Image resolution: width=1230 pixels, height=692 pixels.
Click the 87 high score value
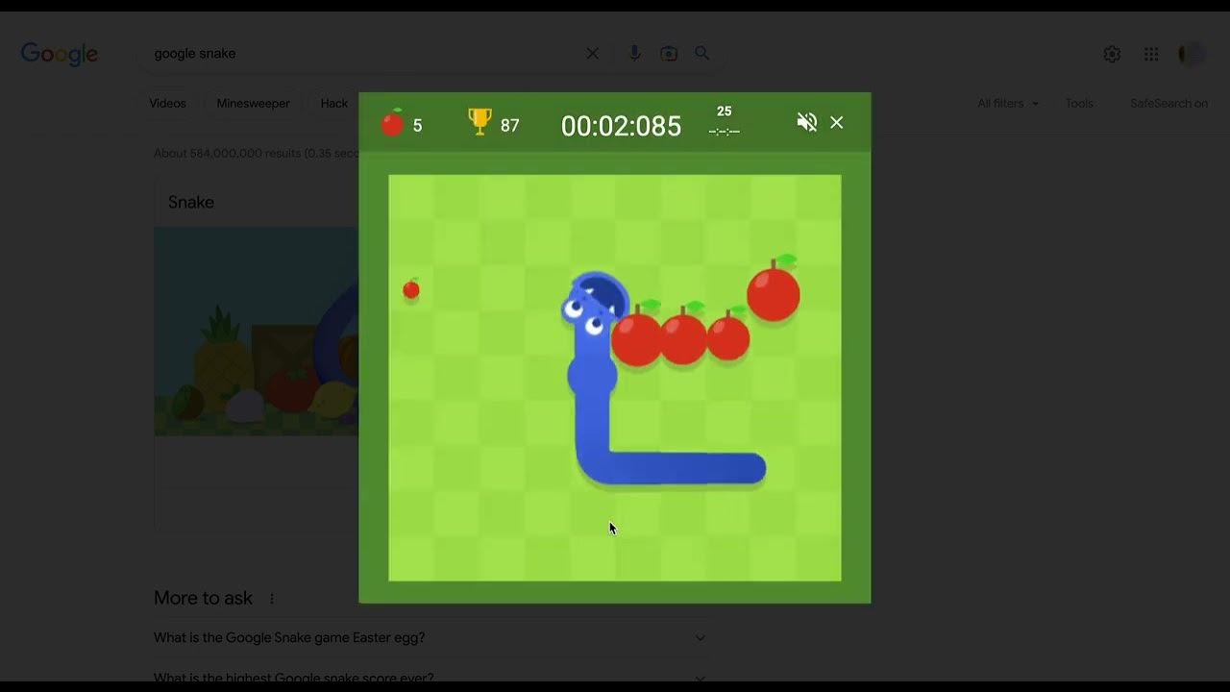coord(510,126)
